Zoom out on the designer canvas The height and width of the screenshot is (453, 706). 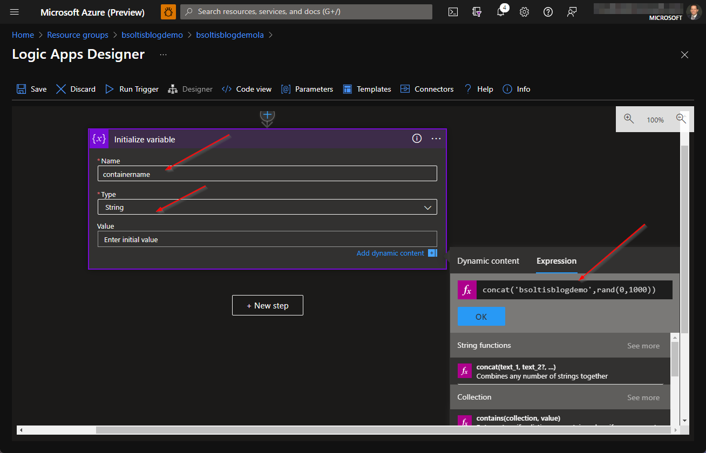[x=681, y=119]
